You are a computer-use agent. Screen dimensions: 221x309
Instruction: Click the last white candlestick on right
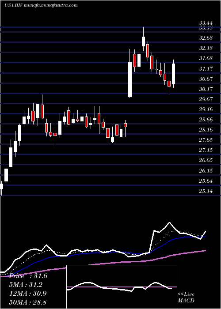[x=174, y=74]
